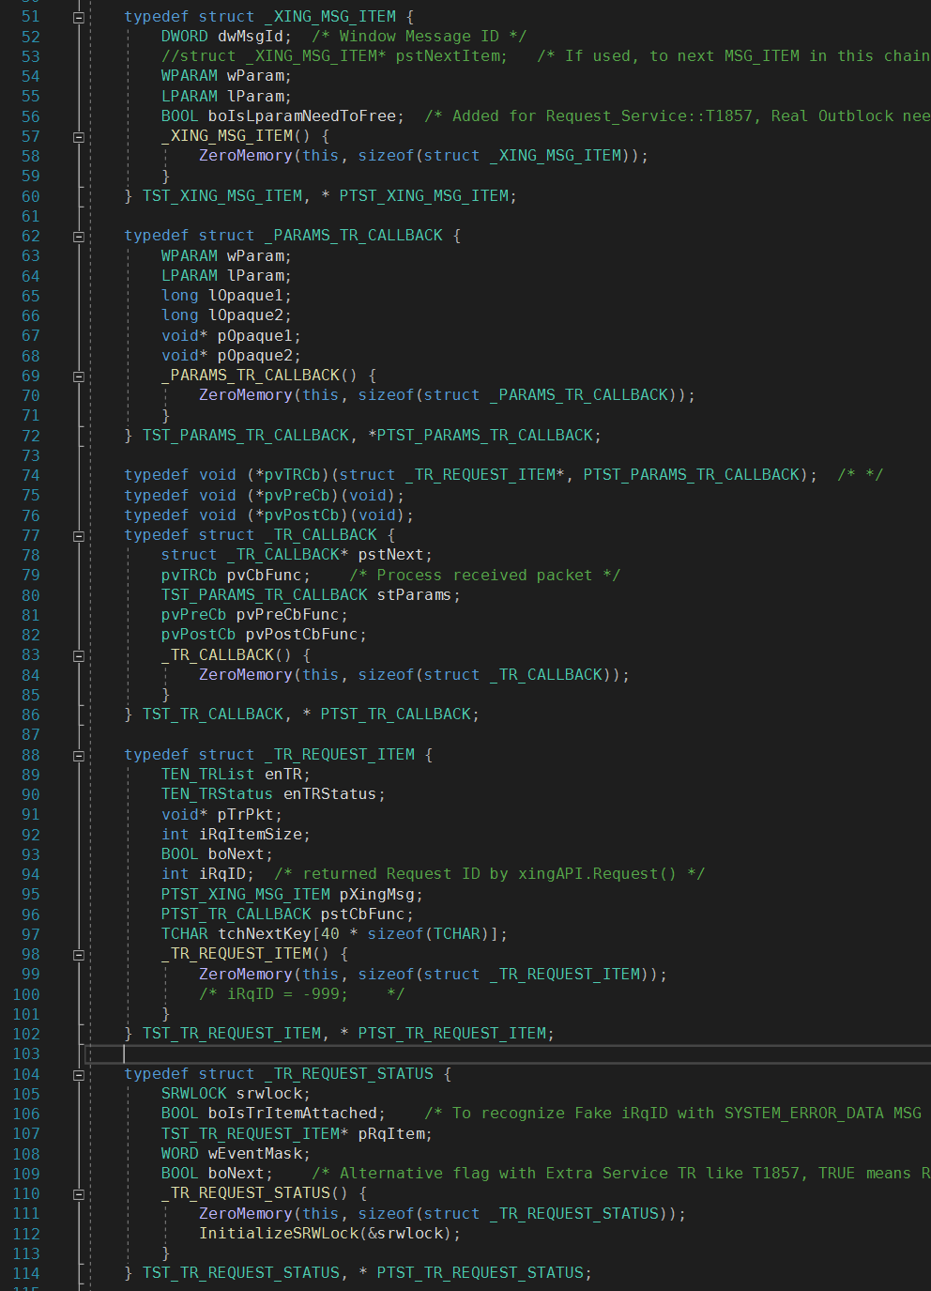Image resolution: width=931 pixels, height=1291 pixels.
Task: Collapse the _TR_REQUEST_STATUS struct fold at line 104
Action: [x=79, y=1075]
